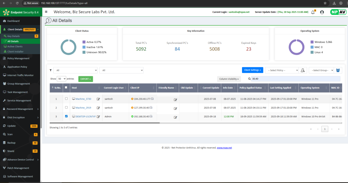Click the group users icon
Screen dimensions: 348x183
pyautogui.click(x=338, y=70)
